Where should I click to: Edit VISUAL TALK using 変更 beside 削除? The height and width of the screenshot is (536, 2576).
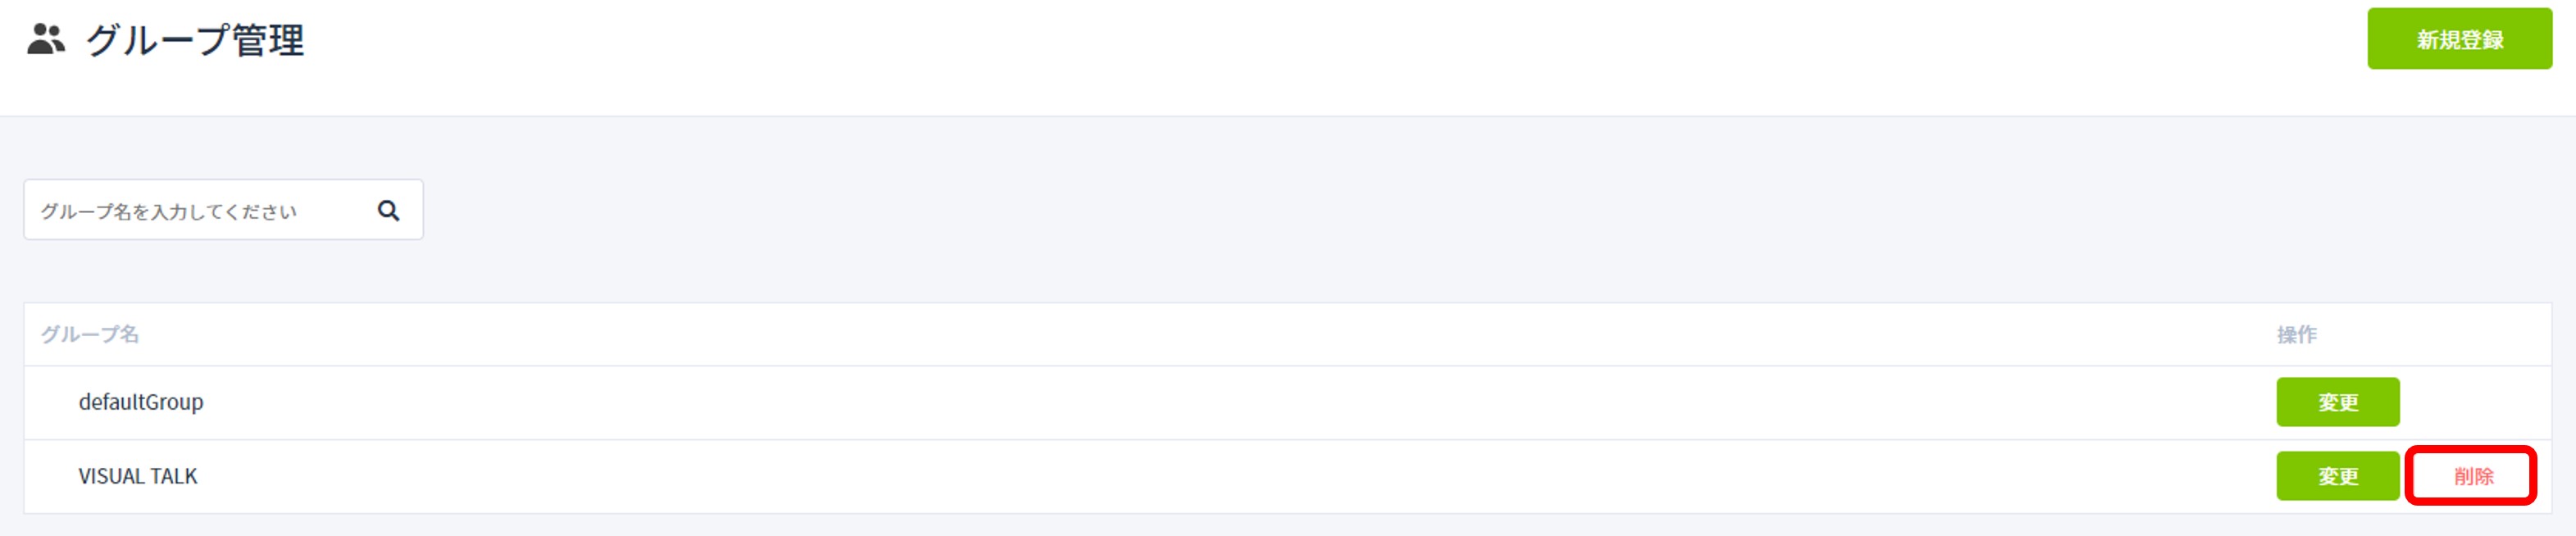coord(2338,476)
